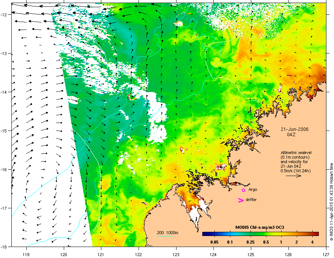Click the '127' longitude axis label

[x=326, y=255]
